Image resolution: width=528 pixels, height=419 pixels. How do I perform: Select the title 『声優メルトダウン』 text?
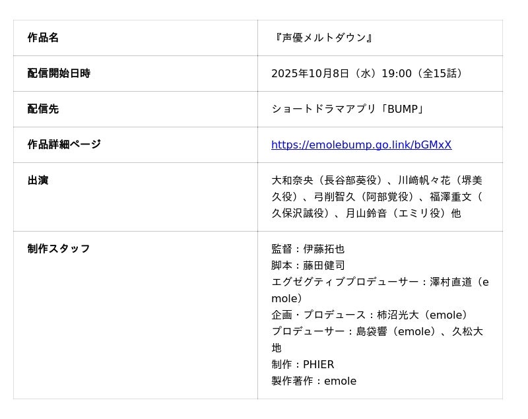tap(323, 38)
